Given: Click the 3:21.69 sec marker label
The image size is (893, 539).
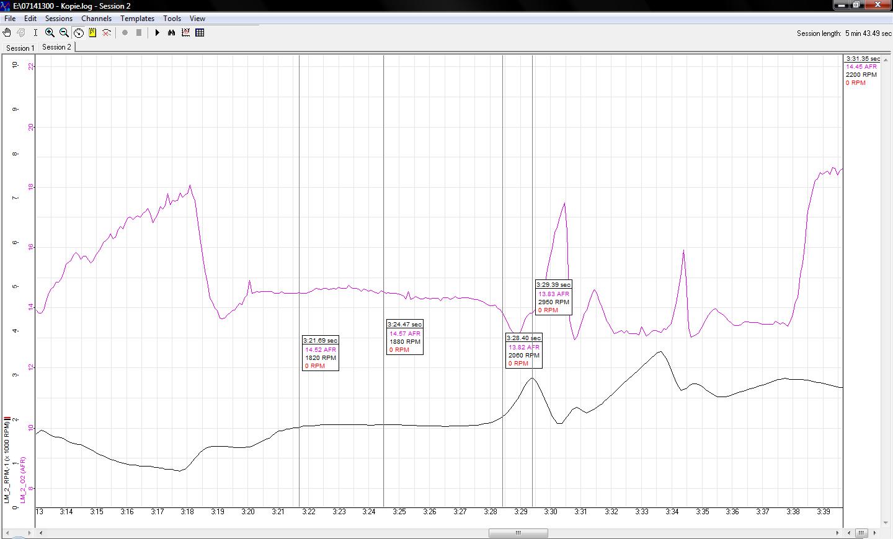Looking at the screenshot, I should coord(320,341).
